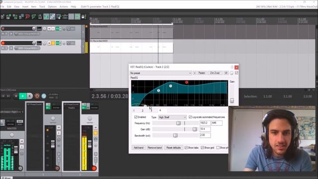This screenshot has width=318, height=179.
Task: Mute mixer channel 1
Action: coord(59,127)
